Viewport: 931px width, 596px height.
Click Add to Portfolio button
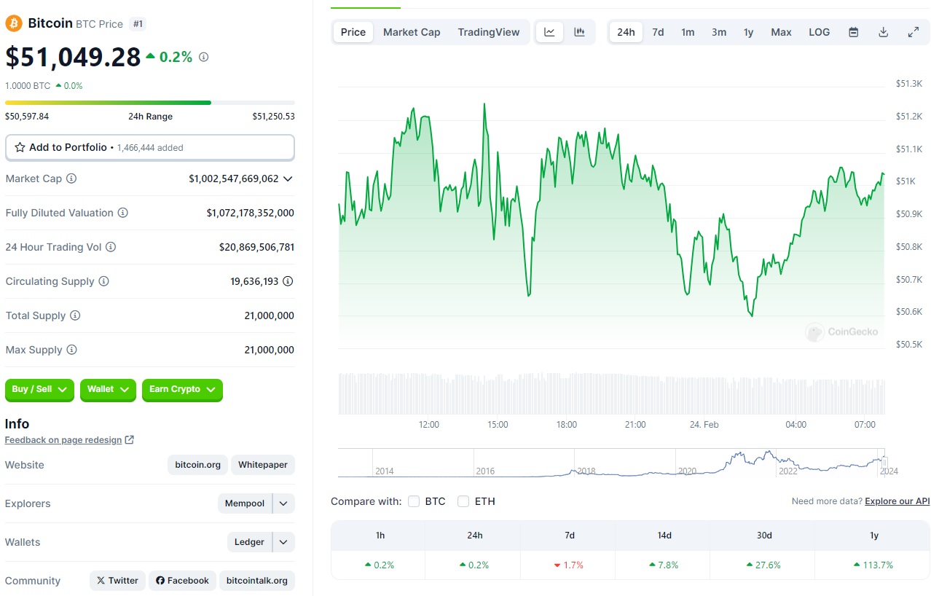tap(150, 147)
